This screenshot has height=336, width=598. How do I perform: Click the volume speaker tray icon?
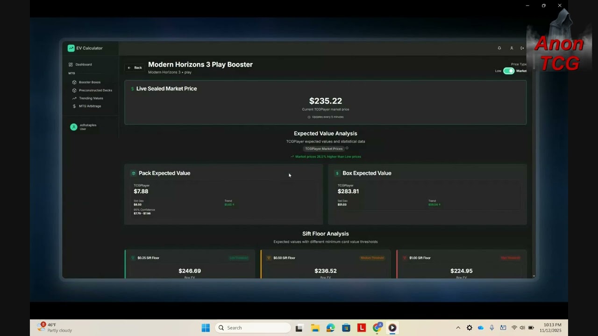(522, 328)
